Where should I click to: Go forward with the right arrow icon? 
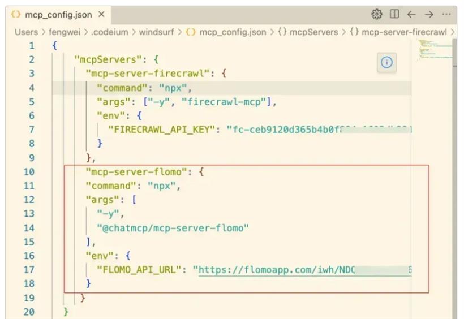(x=429, y=14)
